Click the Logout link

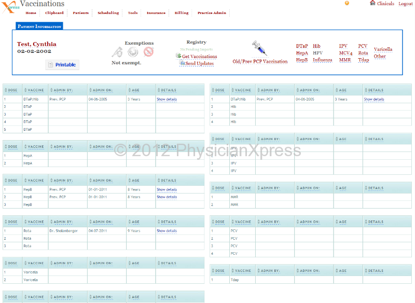[x=406, y=4]
